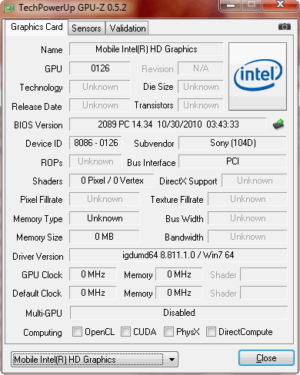Click the BIOS save chip icon

(x=278, y=124)
